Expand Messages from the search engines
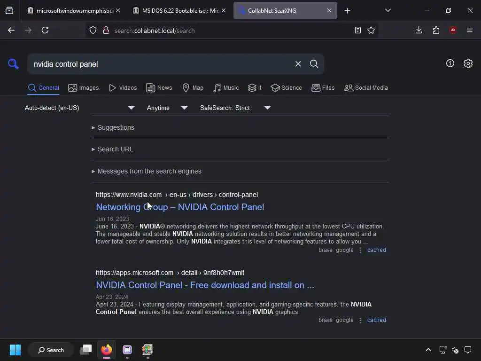 [147, 171]
